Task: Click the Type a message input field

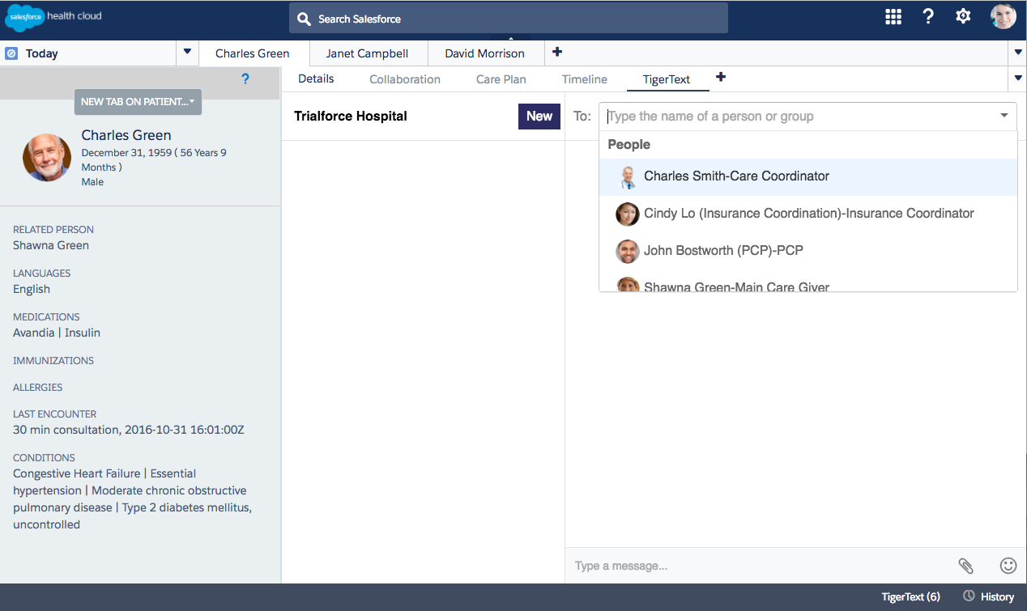Action: (x=729, y=566)
